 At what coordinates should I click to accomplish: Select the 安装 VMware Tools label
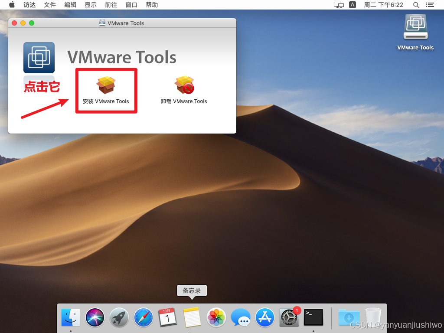[106, 101]
